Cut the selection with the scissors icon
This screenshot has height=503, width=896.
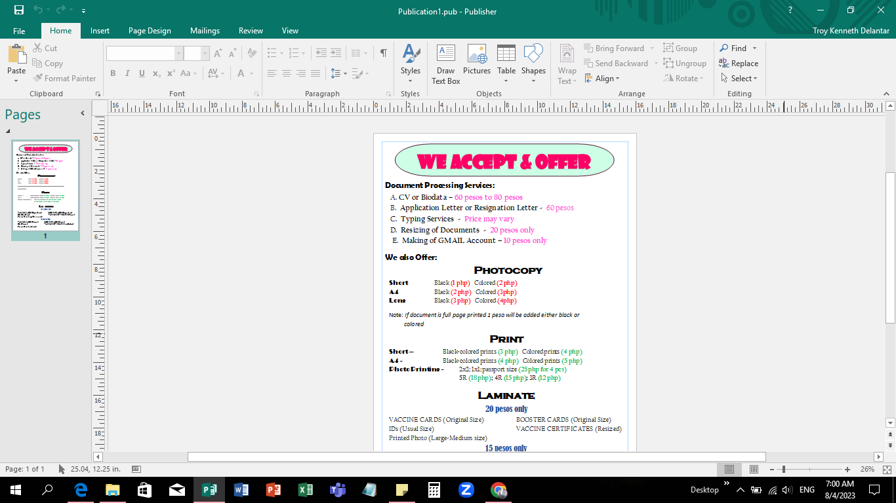click(45, 48)
